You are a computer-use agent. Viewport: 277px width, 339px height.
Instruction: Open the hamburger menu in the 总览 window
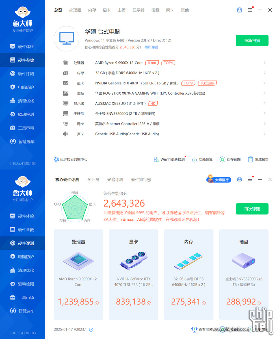click(250, 10)
